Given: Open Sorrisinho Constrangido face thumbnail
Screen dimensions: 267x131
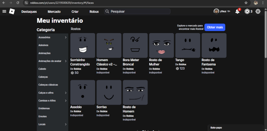Looking at the screenshot, I should (83, 45).
